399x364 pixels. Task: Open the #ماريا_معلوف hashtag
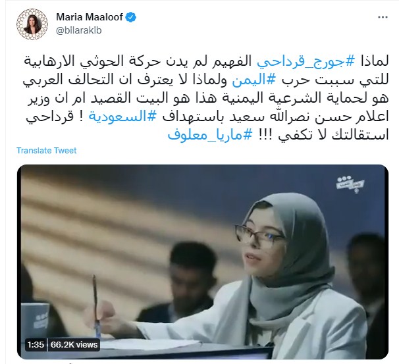209,135
